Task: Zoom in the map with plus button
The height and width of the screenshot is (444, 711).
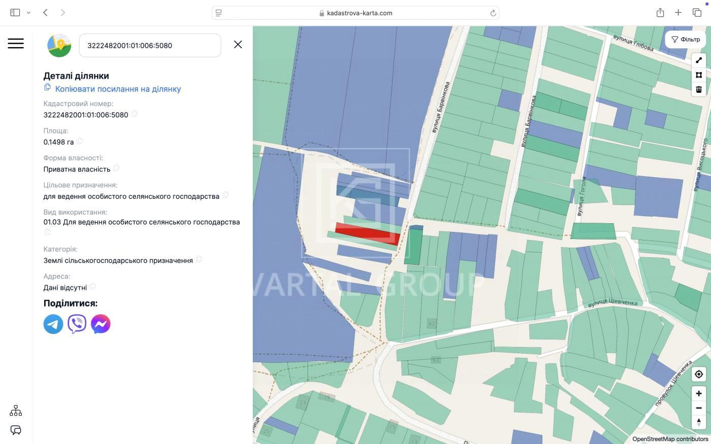Action: [699, 393]
